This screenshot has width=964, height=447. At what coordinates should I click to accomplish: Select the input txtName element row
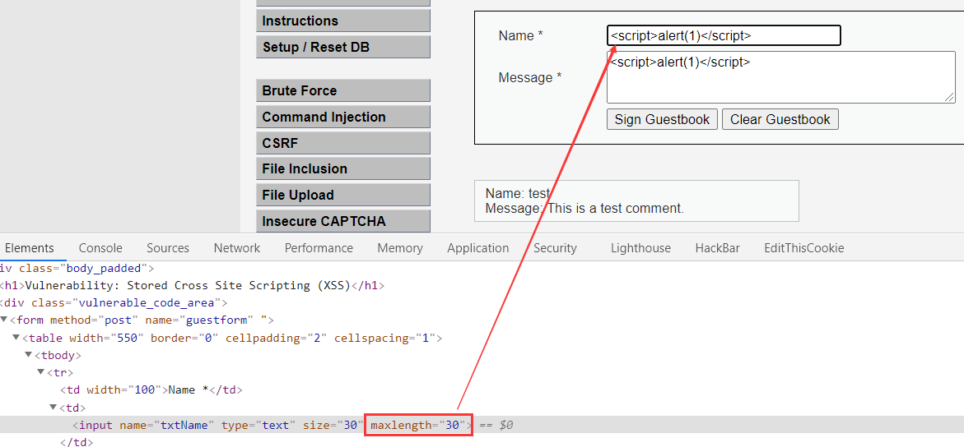[x=482, y=424]
